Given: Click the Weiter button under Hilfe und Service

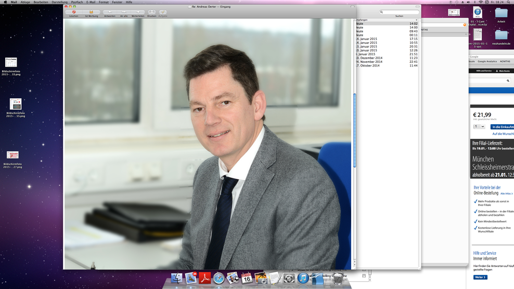Looking at the screenshot, I should (x=480, y=277).
